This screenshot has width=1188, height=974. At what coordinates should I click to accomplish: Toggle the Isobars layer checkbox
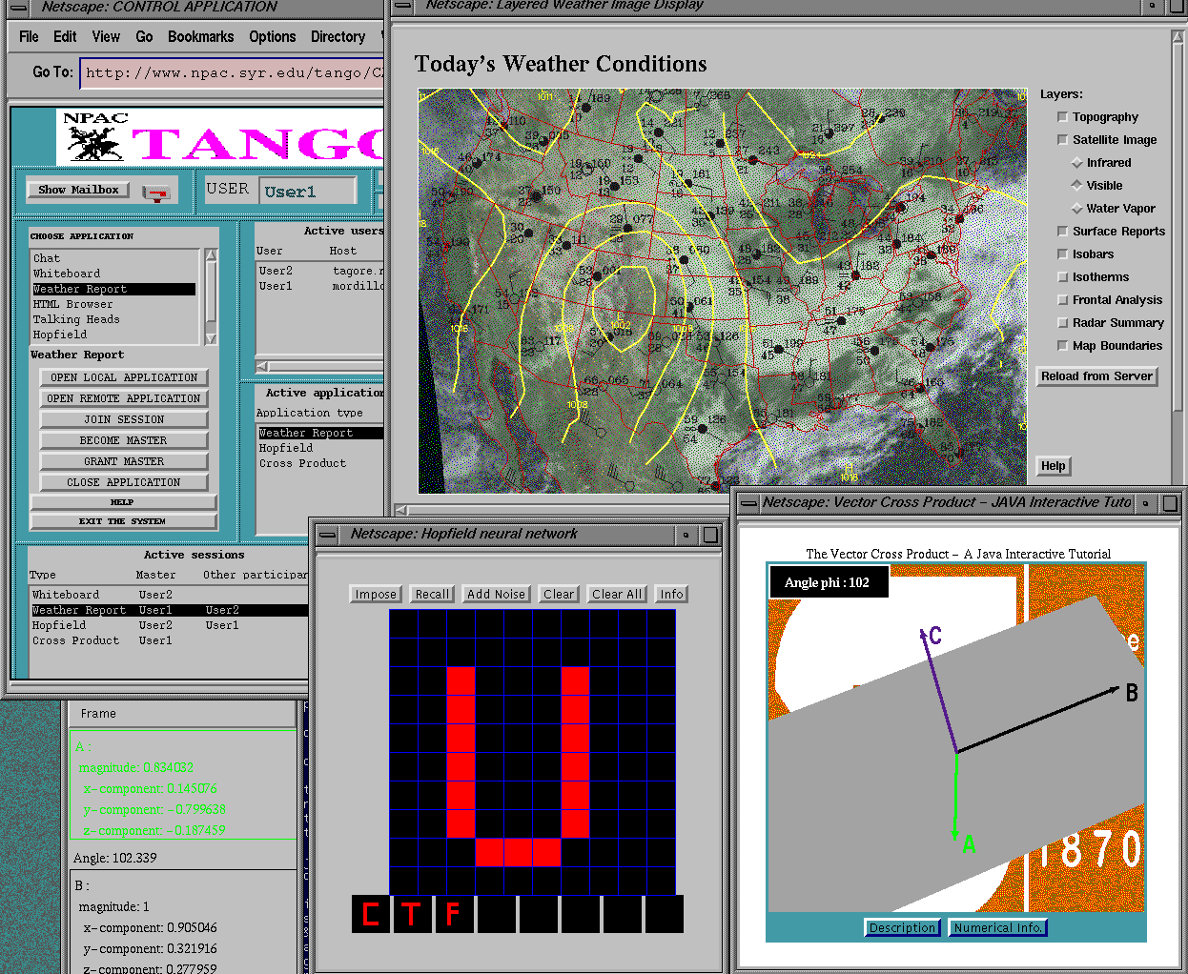1062,254
